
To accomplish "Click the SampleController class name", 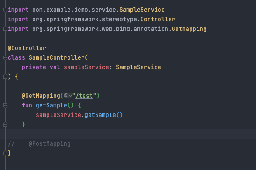I will coord(57,57).
